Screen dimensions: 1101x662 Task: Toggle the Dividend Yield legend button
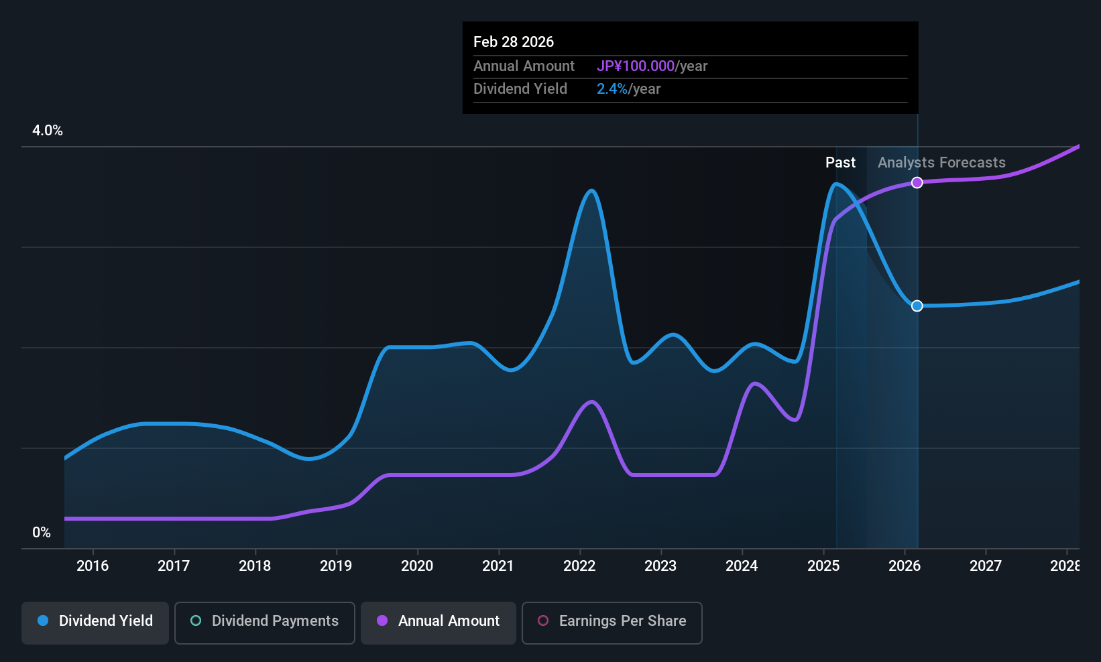[95, 622]
